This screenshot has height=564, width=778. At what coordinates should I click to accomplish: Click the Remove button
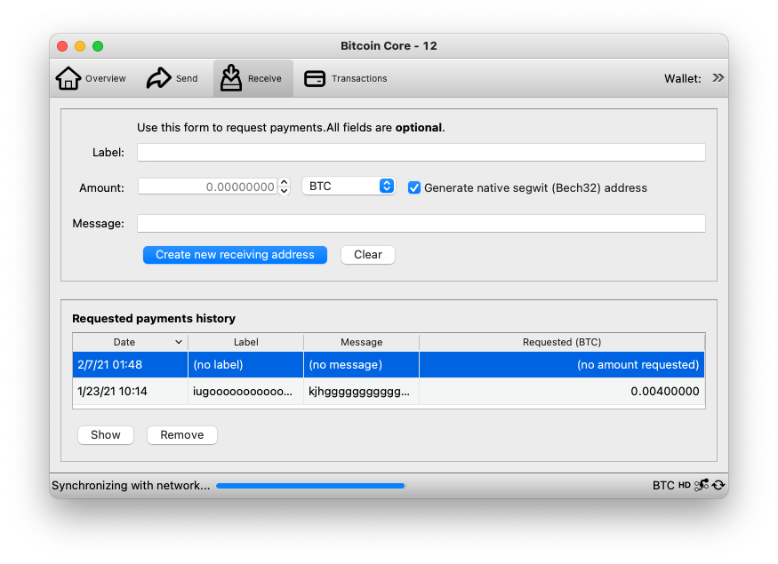click(182, 435)
